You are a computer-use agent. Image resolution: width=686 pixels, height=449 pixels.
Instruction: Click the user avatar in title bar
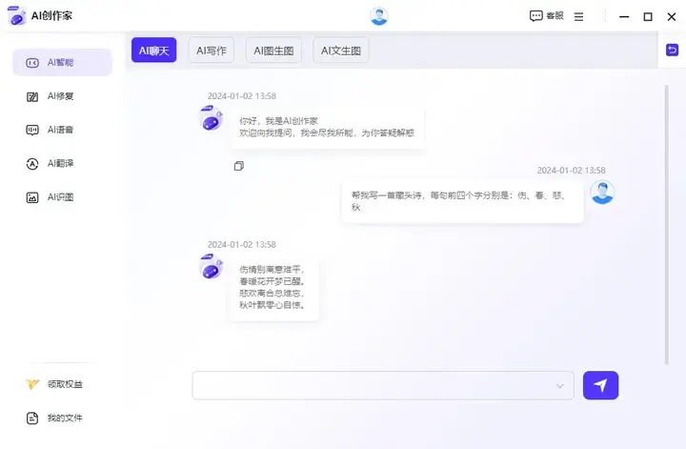tap(379, 16)
